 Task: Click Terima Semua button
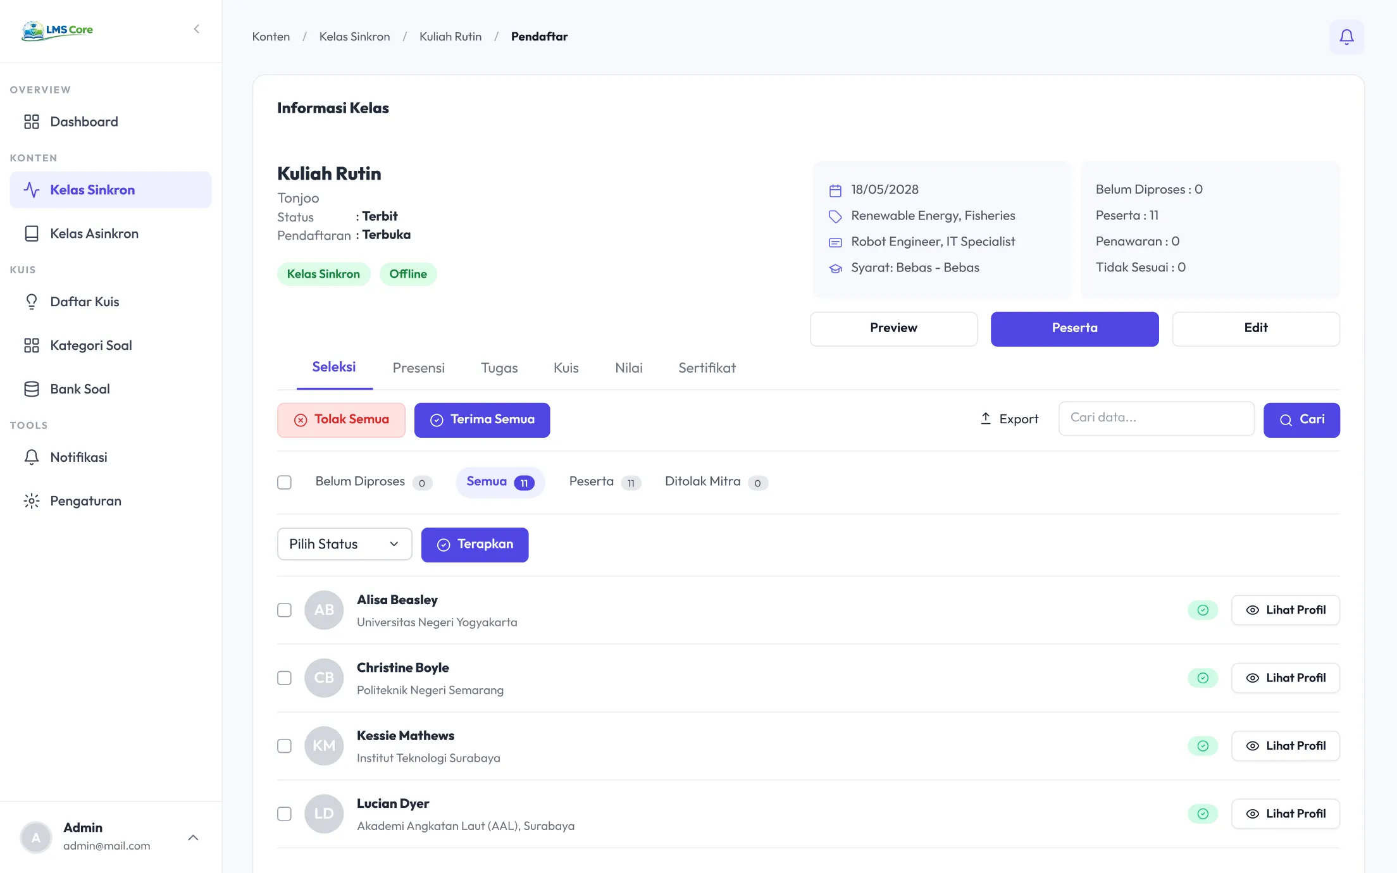pyautogui.click(x=482, y=420)
